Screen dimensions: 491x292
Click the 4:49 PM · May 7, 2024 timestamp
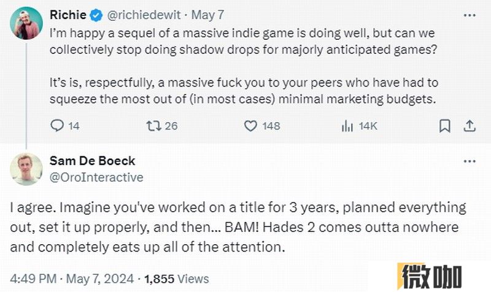click(x=72, y=279)
